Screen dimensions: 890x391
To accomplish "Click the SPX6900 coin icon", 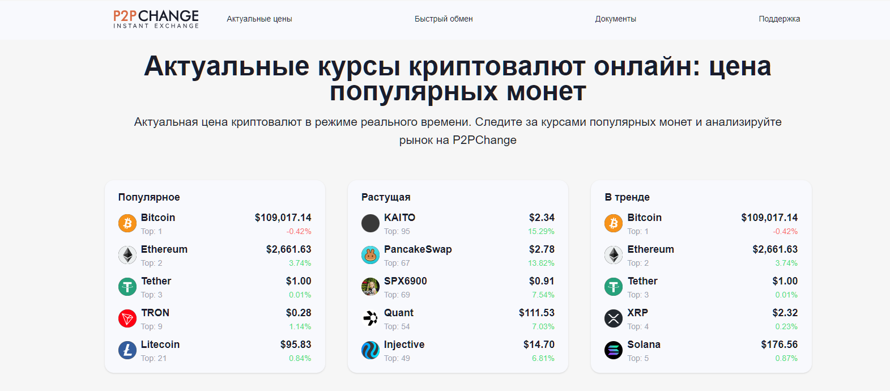I will pyautogui.click(x=371, y=287).
